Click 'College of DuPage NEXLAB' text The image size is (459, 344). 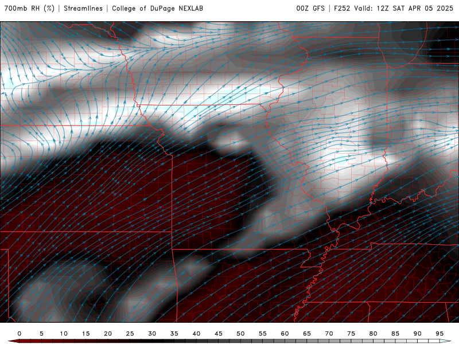157,9
